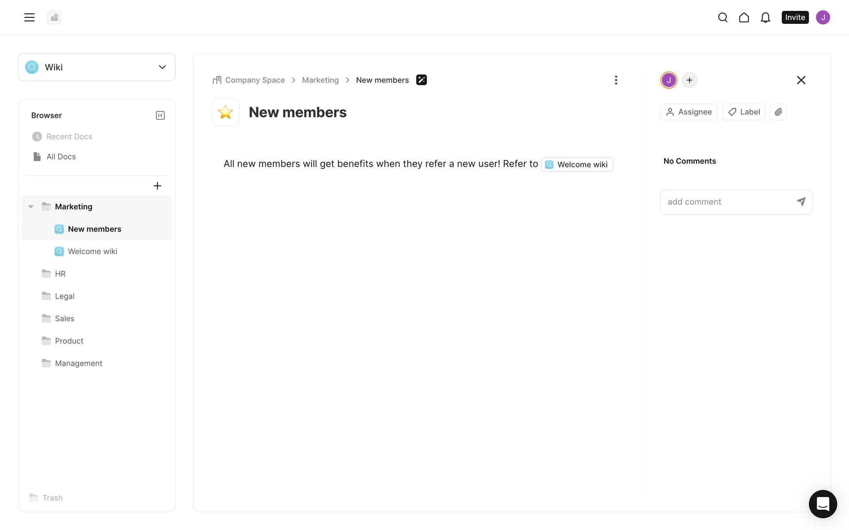The width and height of the screenshot is (849, 530).
Task: Go to home via house icon
Action: [744, 17]
